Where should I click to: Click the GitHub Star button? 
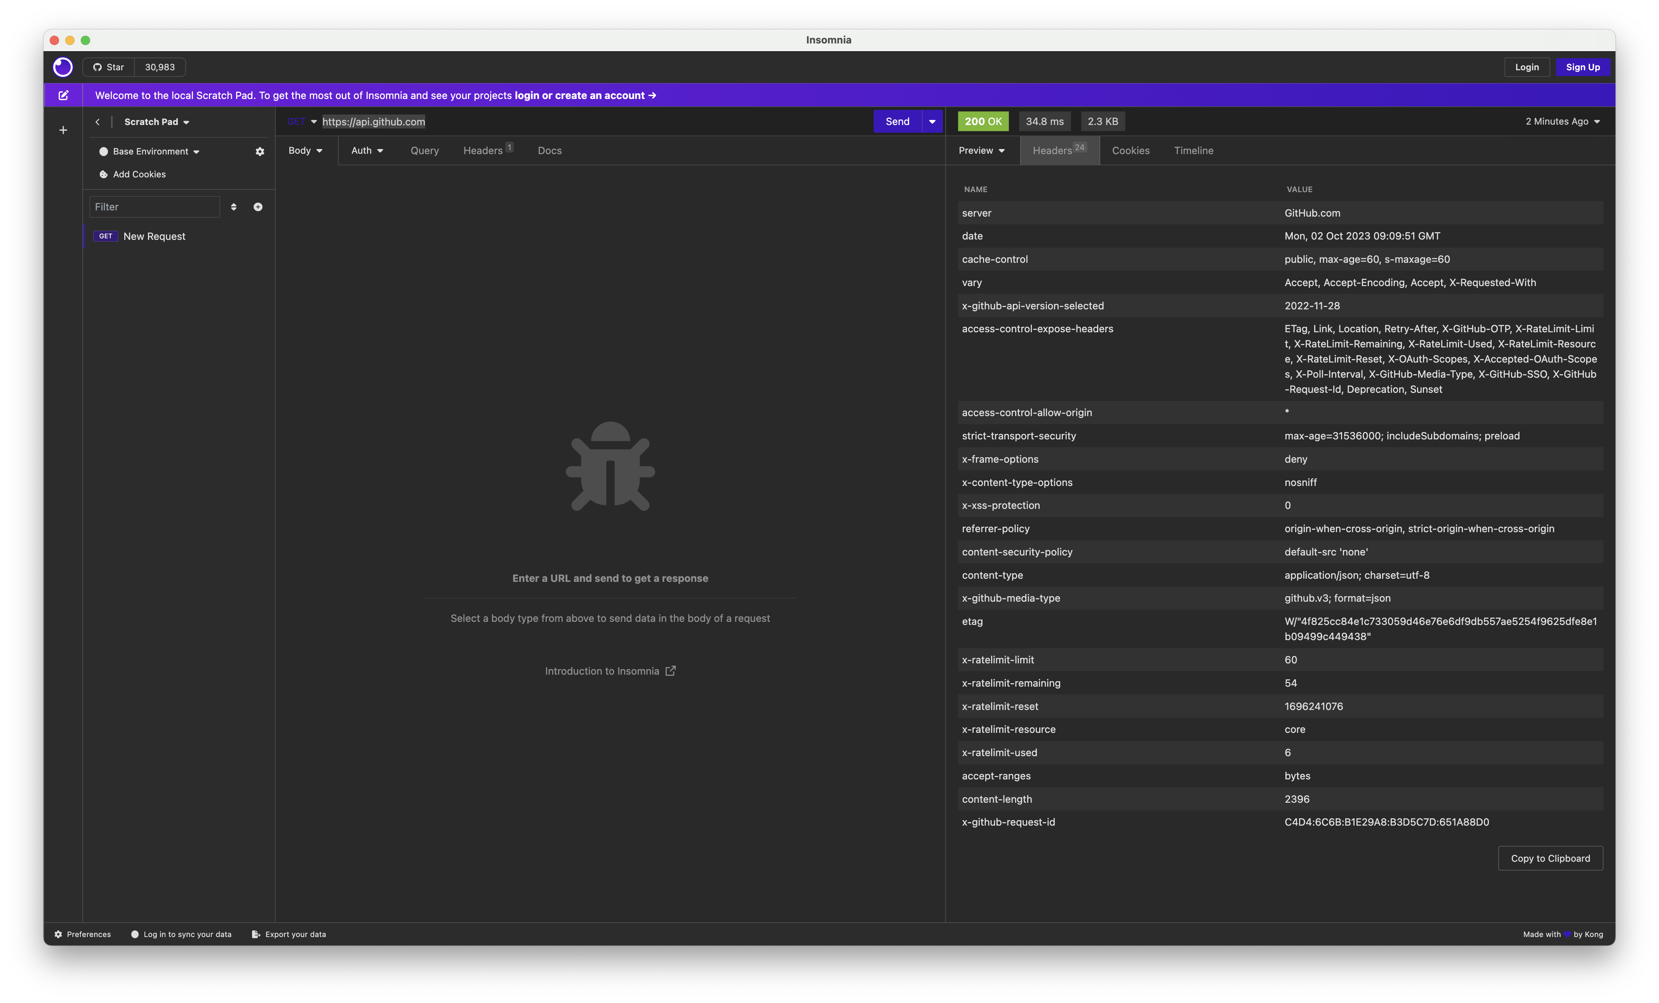(x=108, y=67)
